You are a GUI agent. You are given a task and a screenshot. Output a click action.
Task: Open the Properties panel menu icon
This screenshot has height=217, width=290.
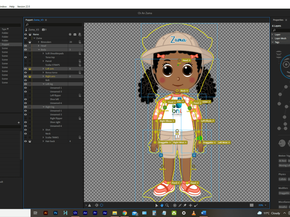point(286,20)
